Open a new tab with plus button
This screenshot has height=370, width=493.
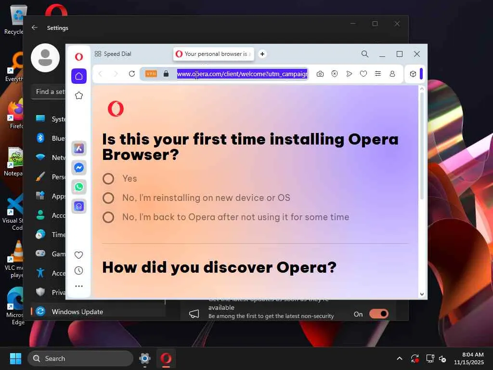click(262, 54)
